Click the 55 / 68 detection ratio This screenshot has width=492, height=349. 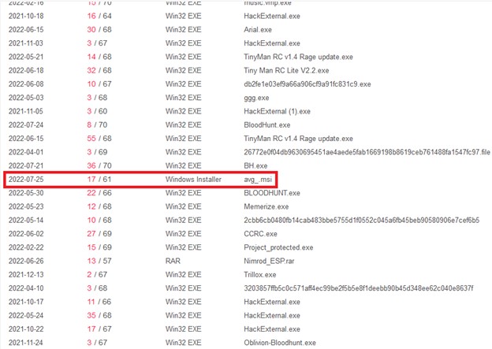[x=99, y=139]
